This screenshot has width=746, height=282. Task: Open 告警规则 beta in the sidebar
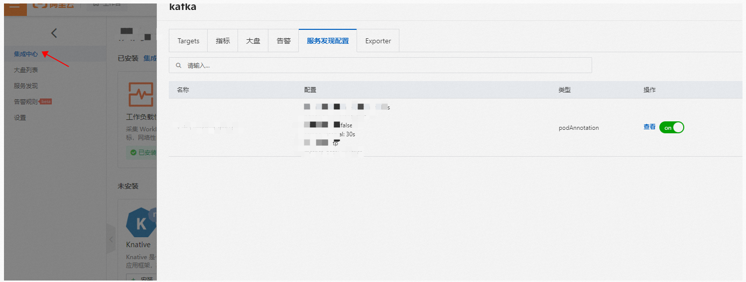[x=32, y=101]
